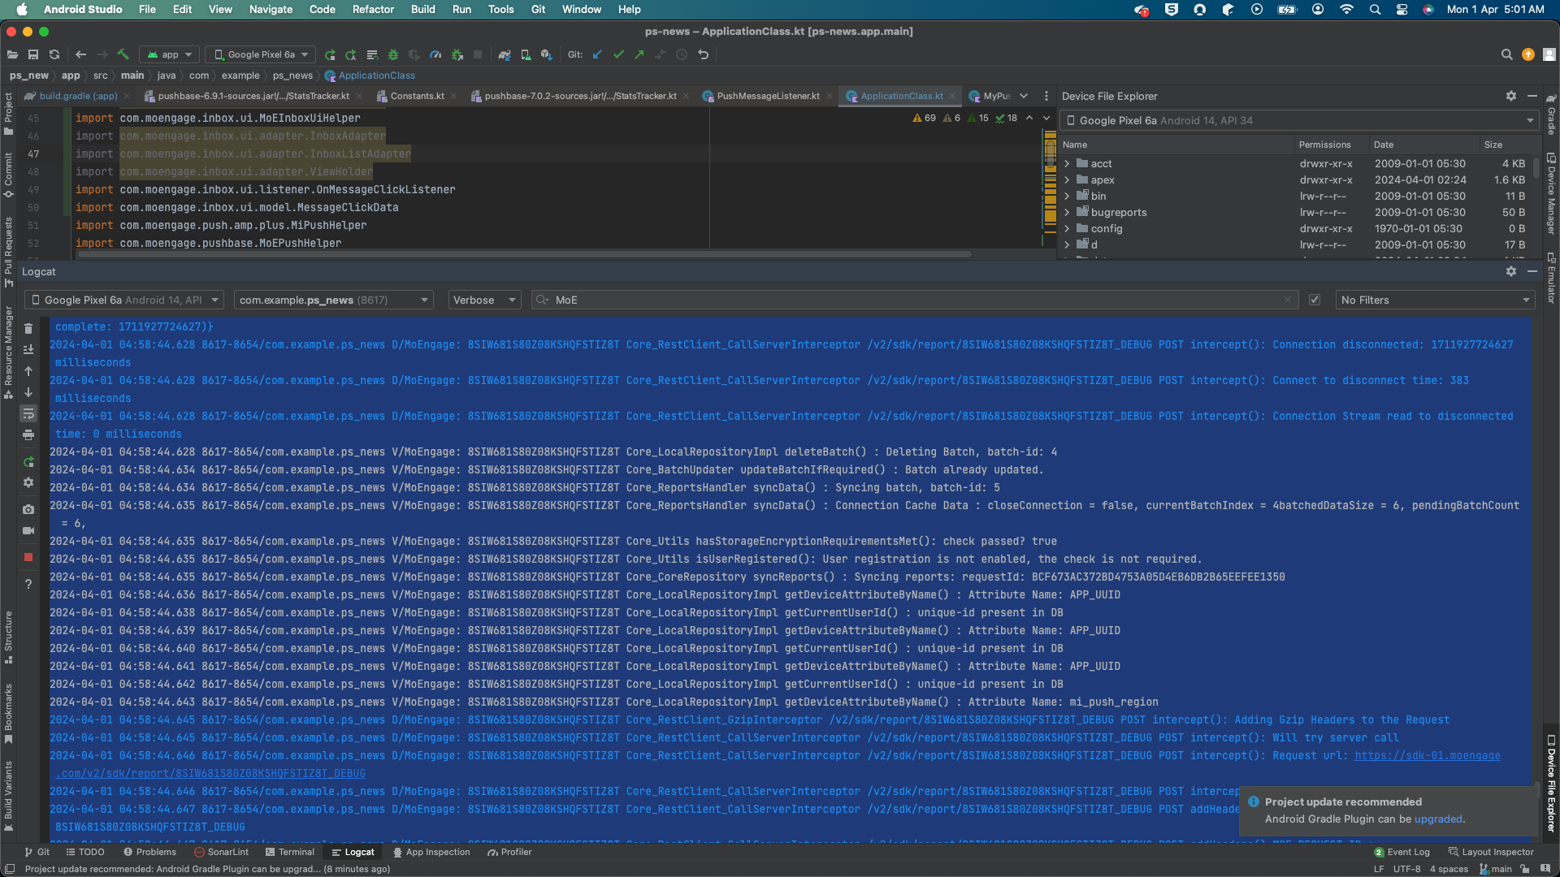Open the App Inspection tool window

click(431, 852)
